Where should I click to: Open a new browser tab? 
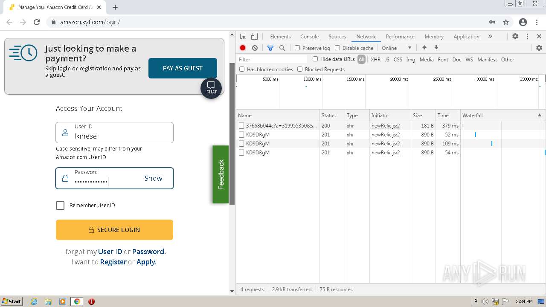click(115, 7)
